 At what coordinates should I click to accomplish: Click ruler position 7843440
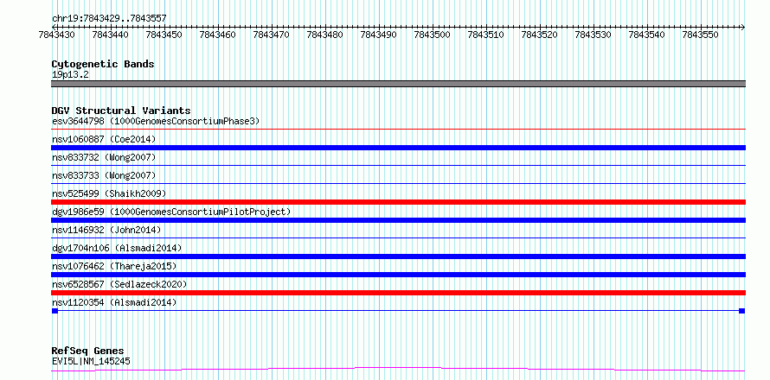click(110, 35)
